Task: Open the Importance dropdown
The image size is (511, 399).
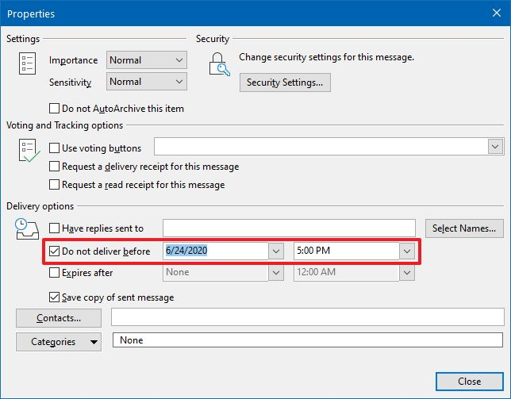Action: pos(179,60)
